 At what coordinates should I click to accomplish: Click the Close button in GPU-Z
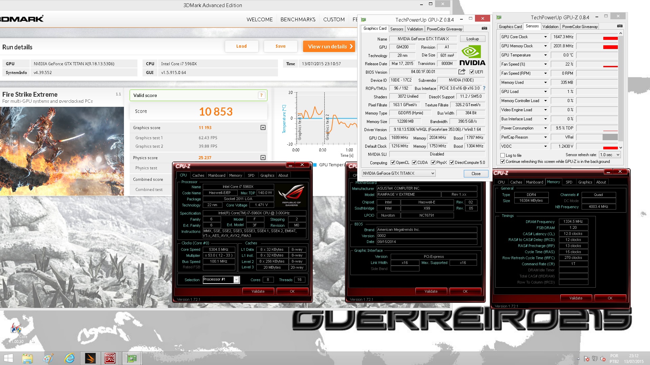(x=476, y=174)
